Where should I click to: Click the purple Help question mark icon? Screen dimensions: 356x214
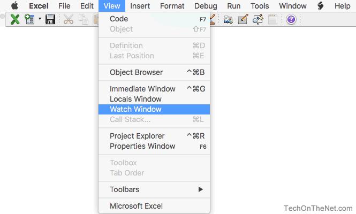tap(291, 19)
